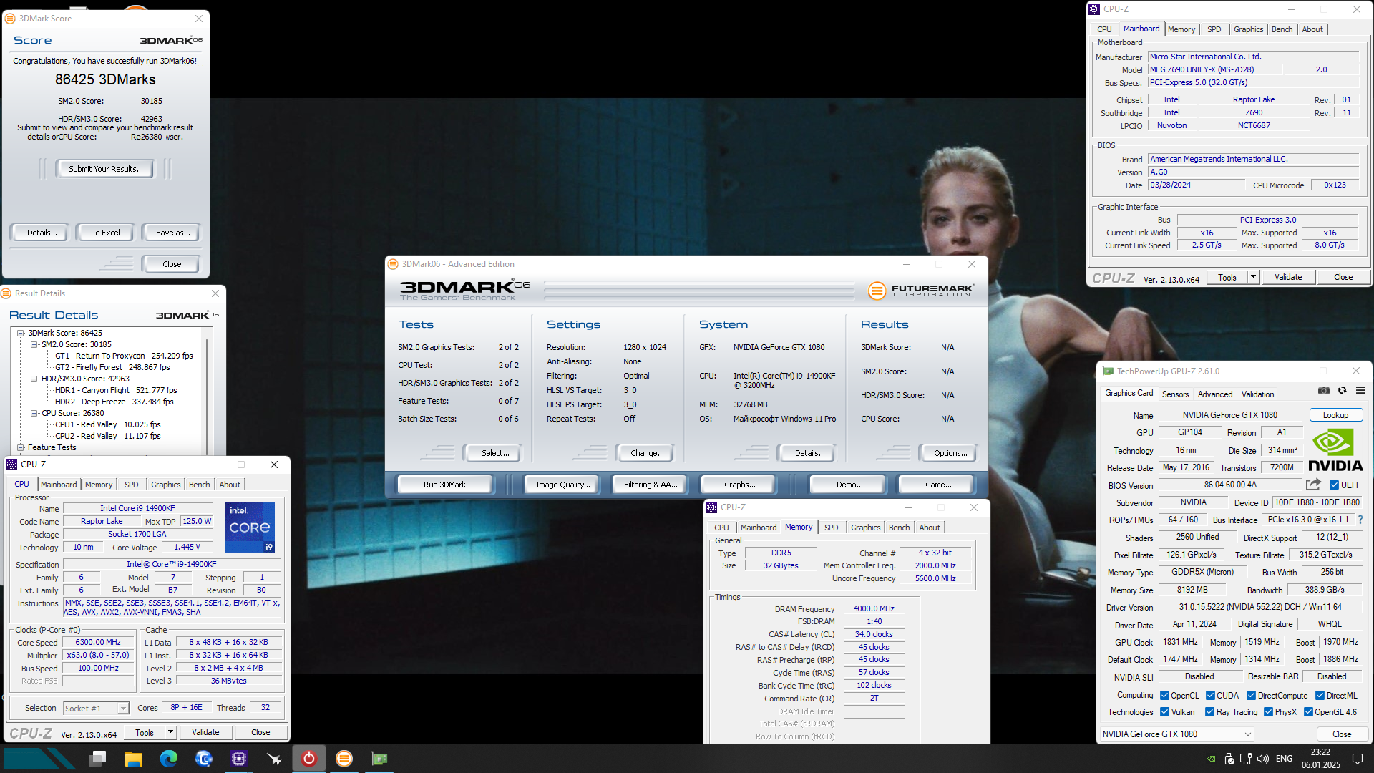This screenshot has width=1374, height=773.
Task: Toggle the OpenCL checkbox
Action: [x=1164, y=696]
